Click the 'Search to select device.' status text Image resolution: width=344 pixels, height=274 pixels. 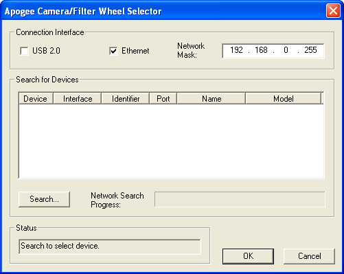(x=60, y=246)
